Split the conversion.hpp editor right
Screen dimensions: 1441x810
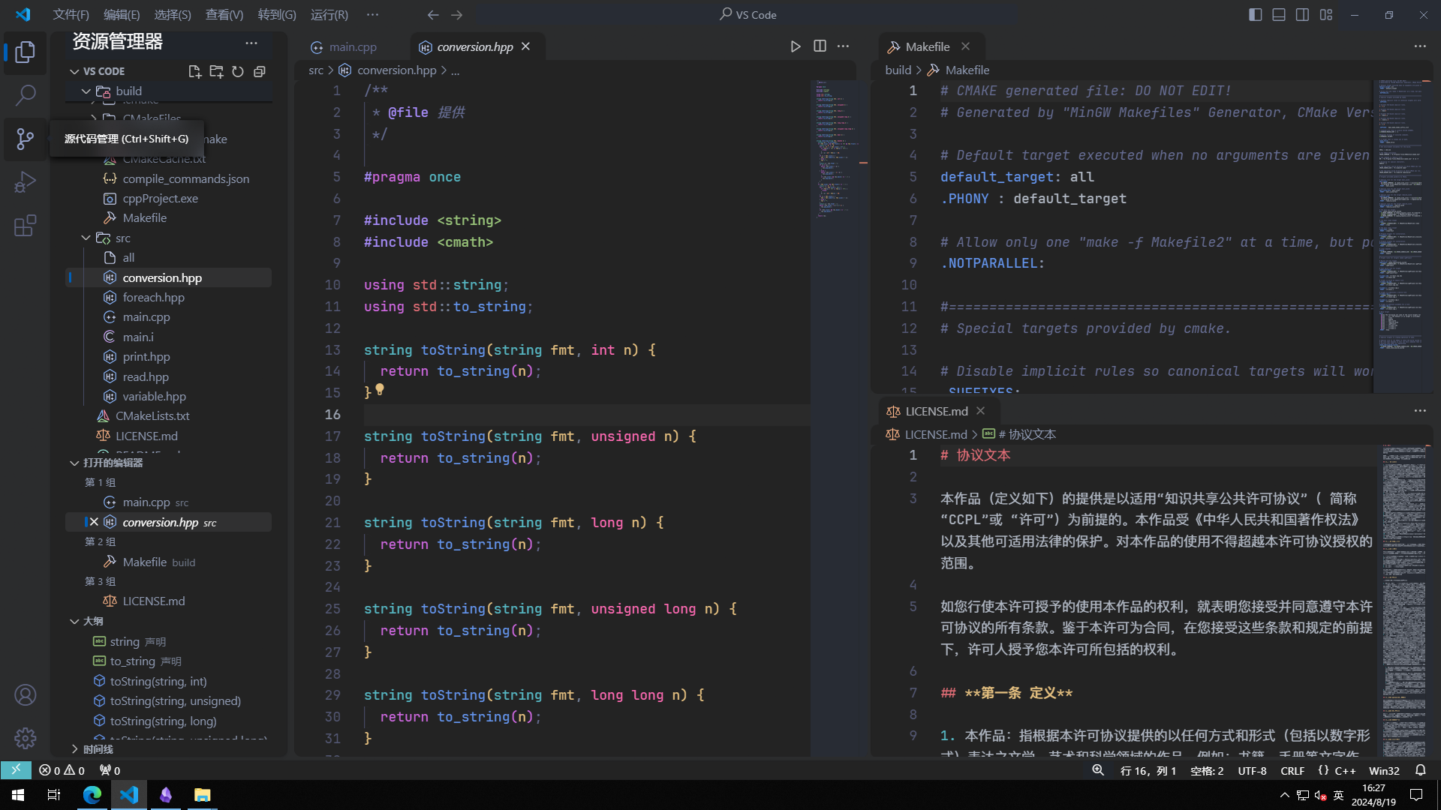coord(820,46)
